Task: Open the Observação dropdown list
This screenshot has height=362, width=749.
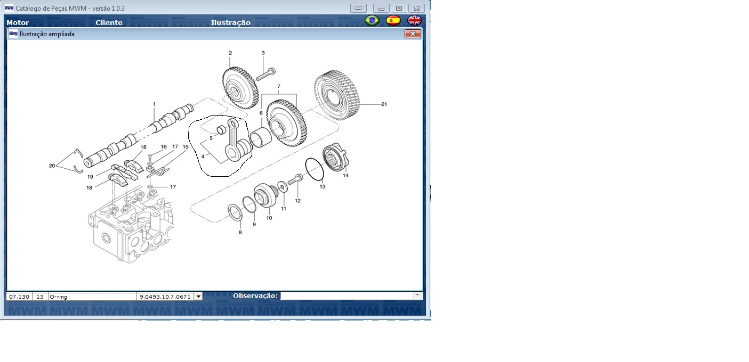Action: tap(417, 296)
